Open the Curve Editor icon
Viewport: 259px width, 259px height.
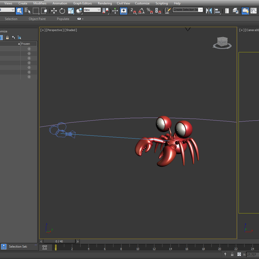(254, 11)
